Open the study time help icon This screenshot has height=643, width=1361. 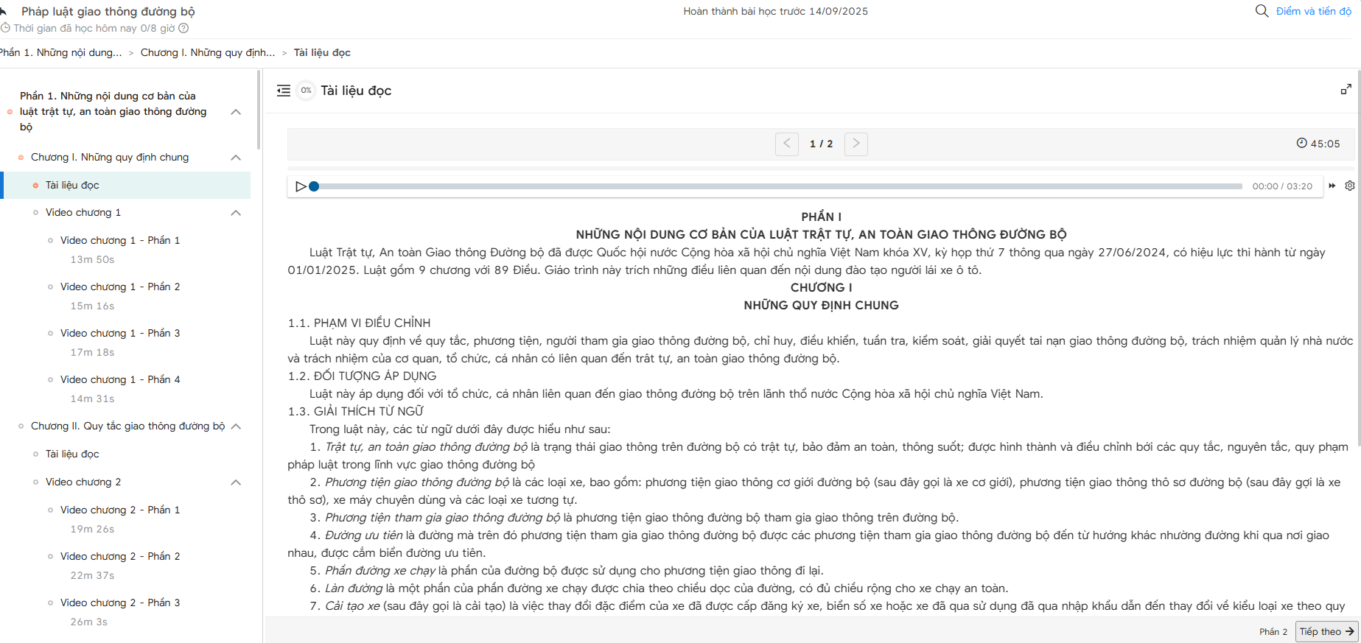183,28
